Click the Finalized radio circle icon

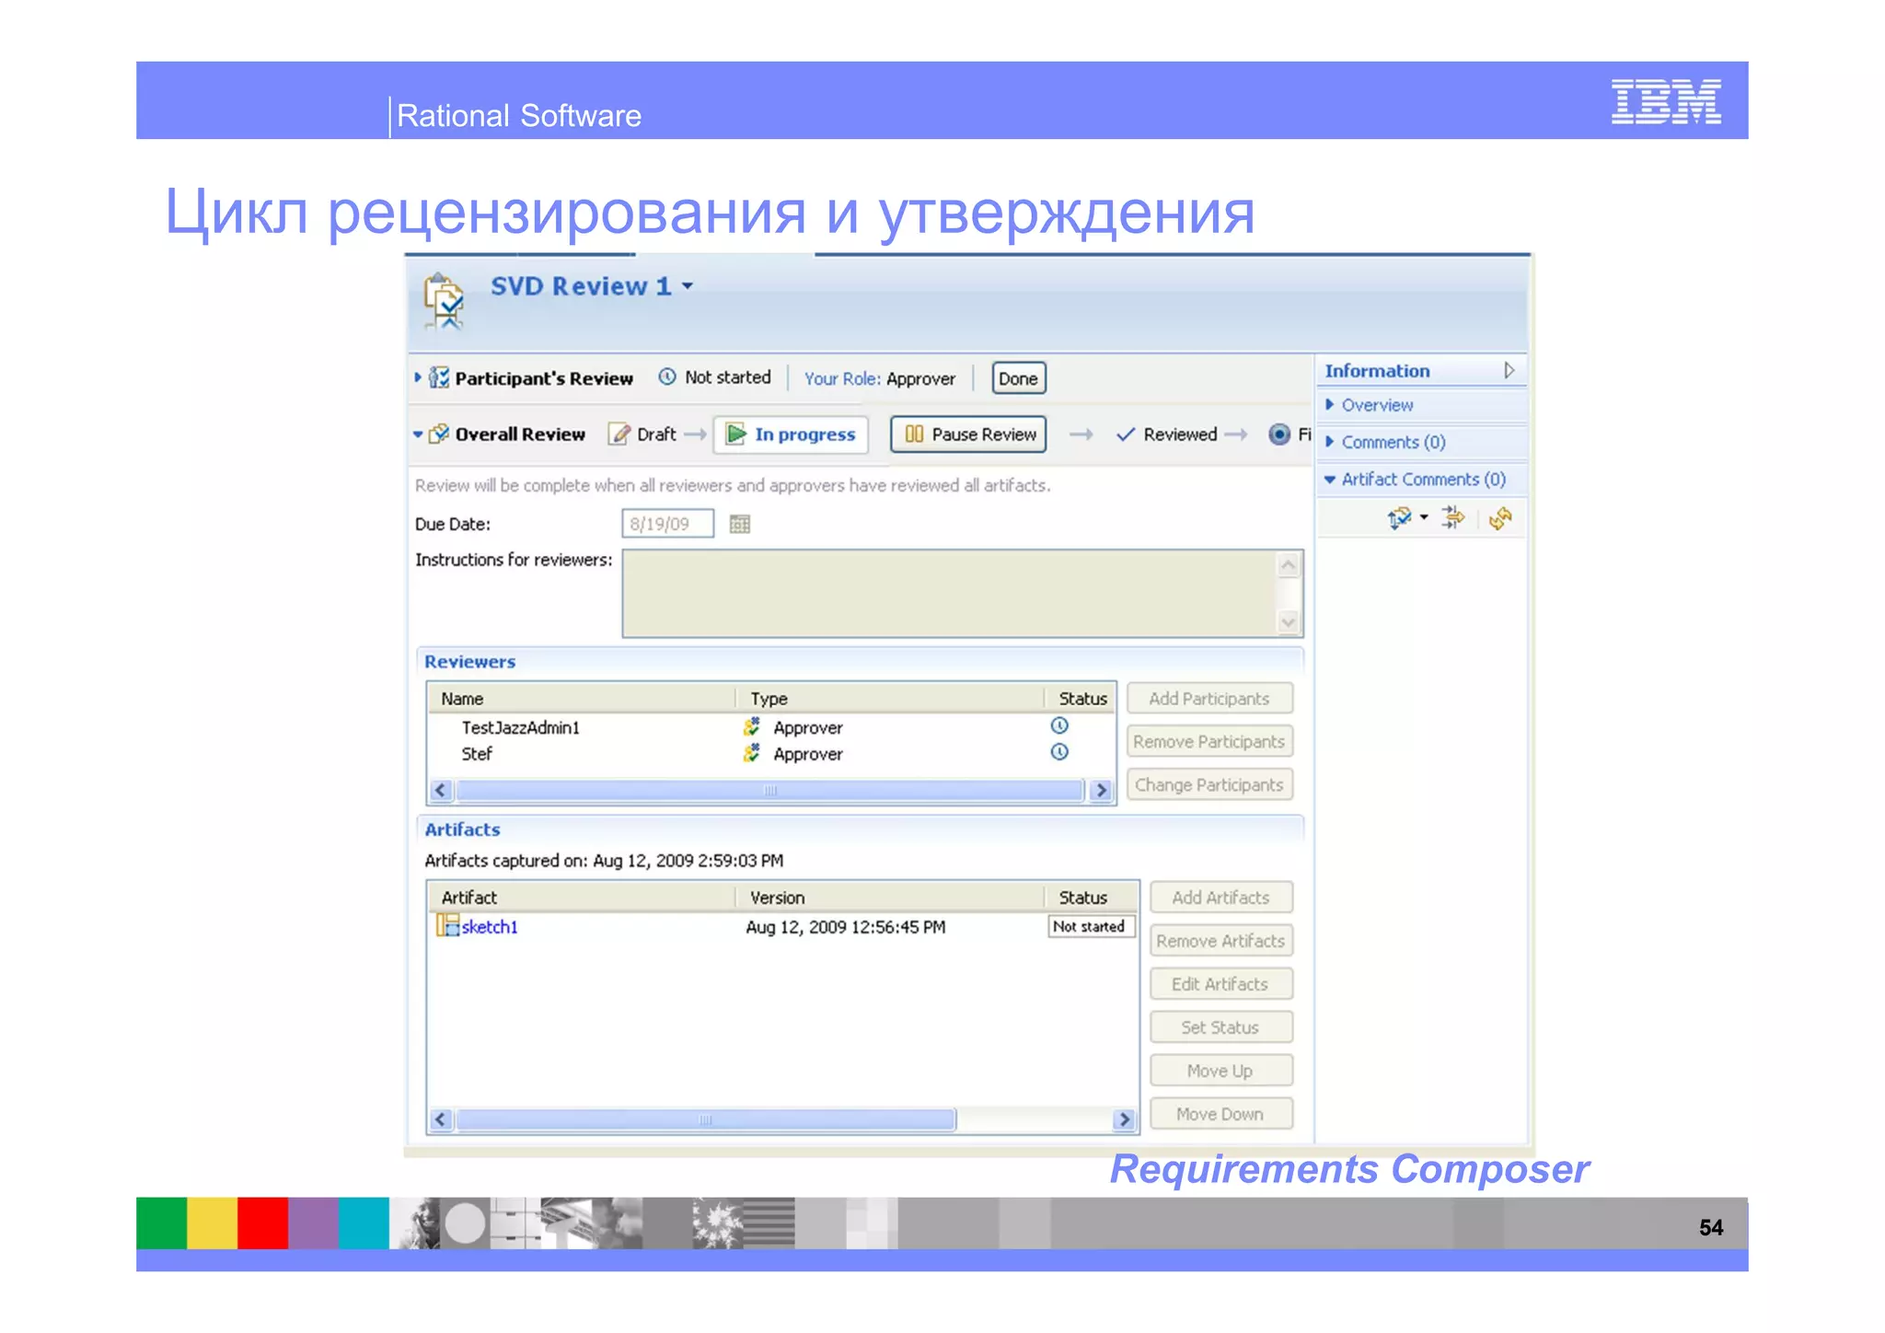[1279, 435]
